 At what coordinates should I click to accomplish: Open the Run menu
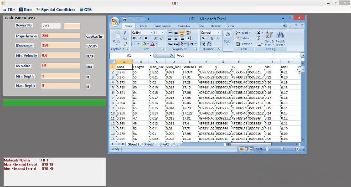point(26,9)
